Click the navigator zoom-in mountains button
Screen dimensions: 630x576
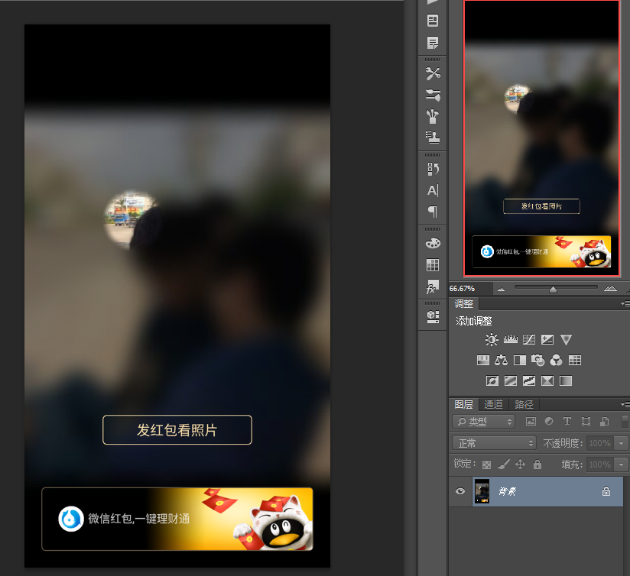pos(610,289)
